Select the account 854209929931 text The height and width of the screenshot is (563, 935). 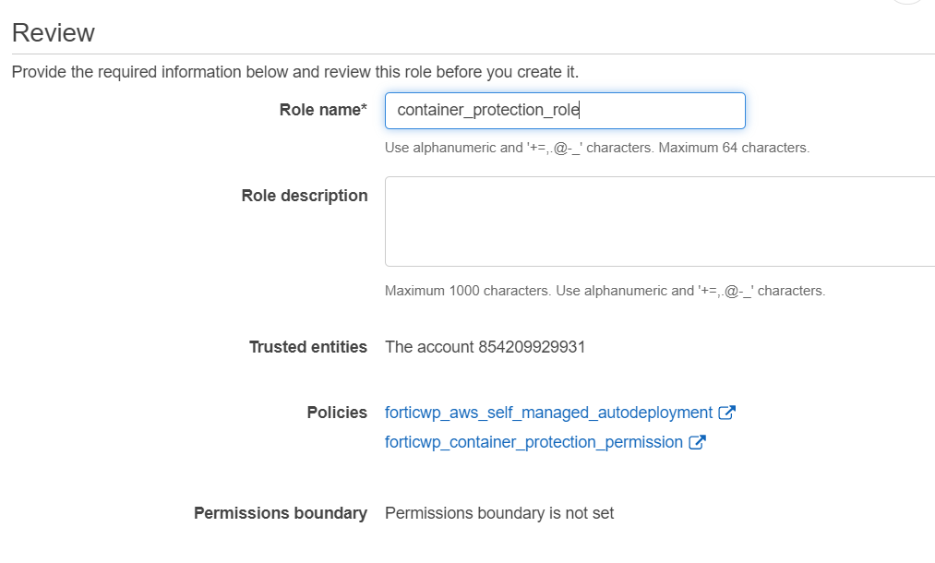click(485, 347)
